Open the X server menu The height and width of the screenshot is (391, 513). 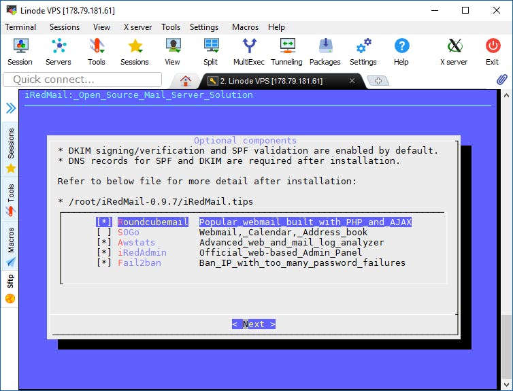[137, 27]
